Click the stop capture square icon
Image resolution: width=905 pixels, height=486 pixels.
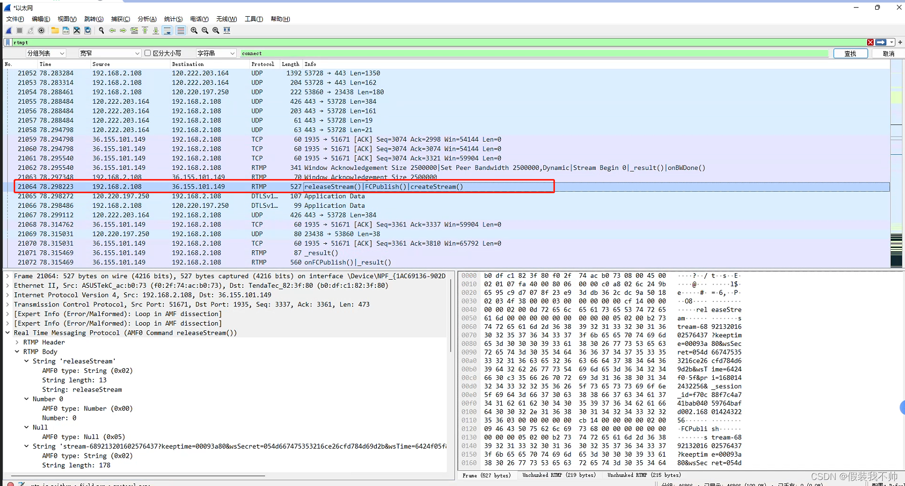(x=19, y=30)
